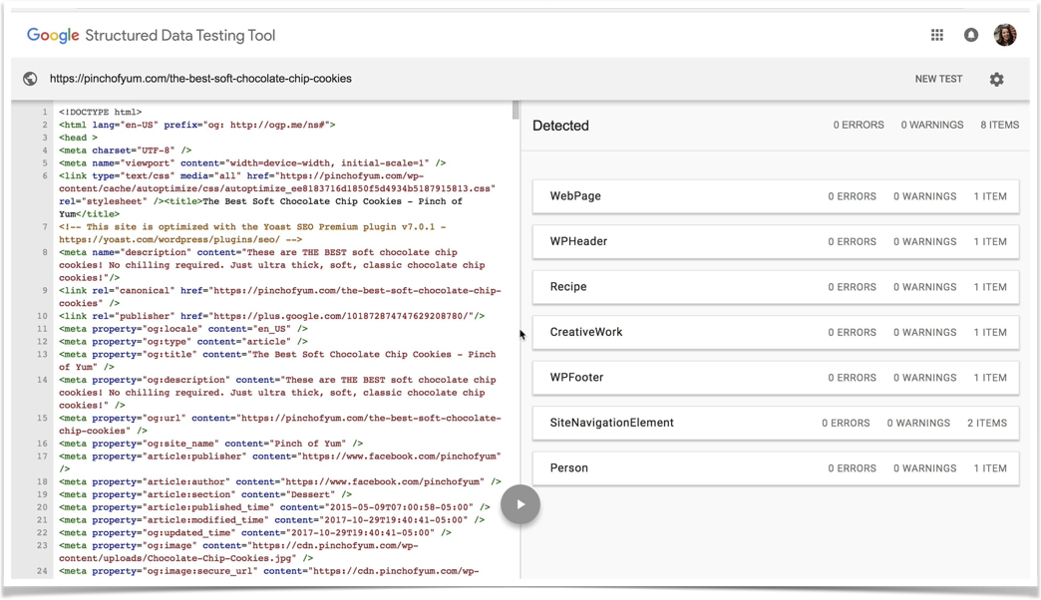Viewport: 1041px width, 600px height.
Task: Click the Google logo
Action: pos(53,36)
